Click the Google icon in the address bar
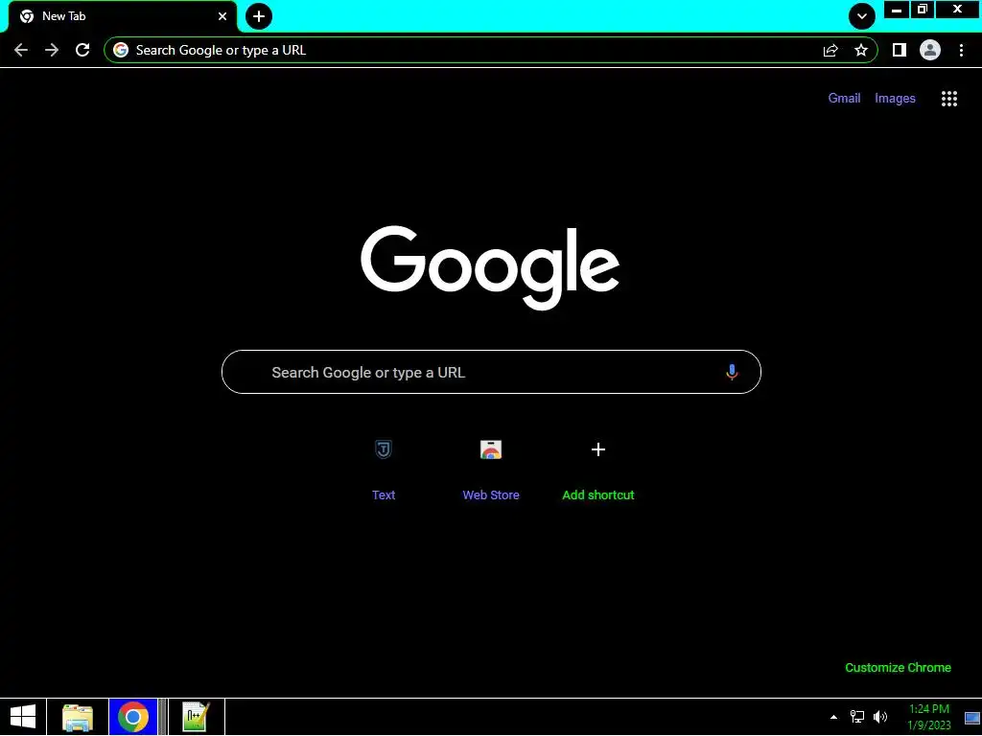The image size is (982, 736). point(121,50)
